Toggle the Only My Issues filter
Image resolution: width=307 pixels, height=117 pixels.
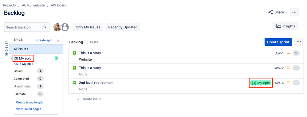[88, 27]
